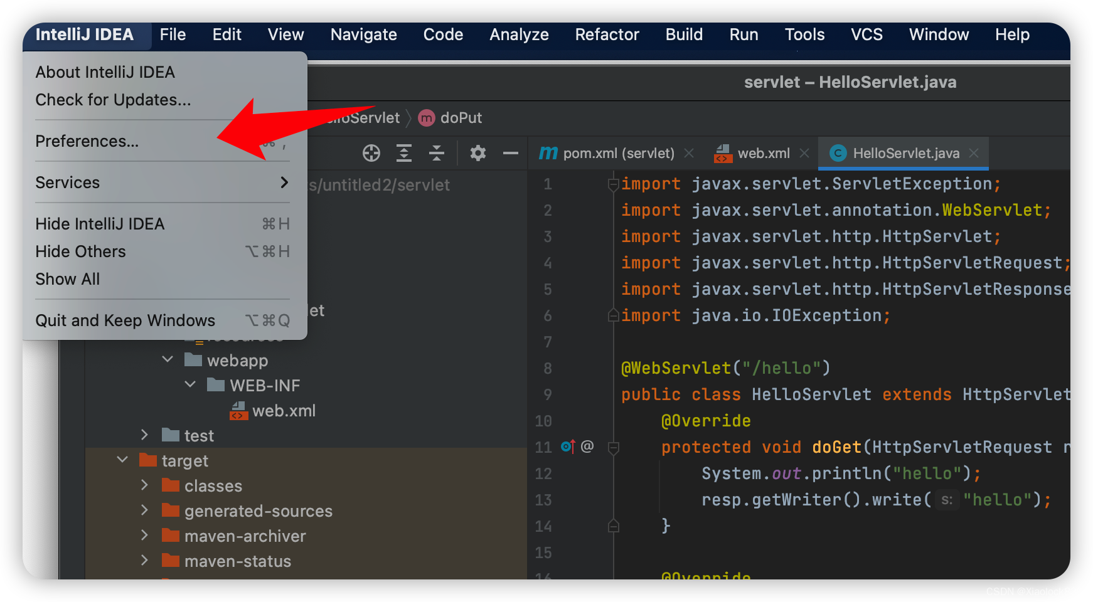Select the maven-archiver folder row
The image size is (1093, 602).
click(x=306, y=536)
